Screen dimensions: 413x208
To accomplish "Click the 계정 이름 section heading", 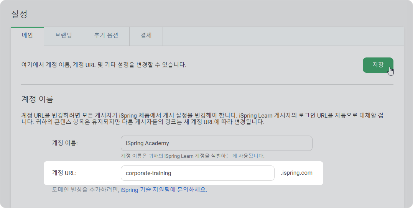I will click(38, 99).
